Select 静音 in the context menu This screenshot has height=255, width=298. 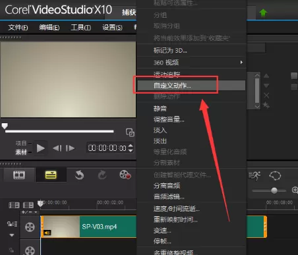click(x=191, y=109)
